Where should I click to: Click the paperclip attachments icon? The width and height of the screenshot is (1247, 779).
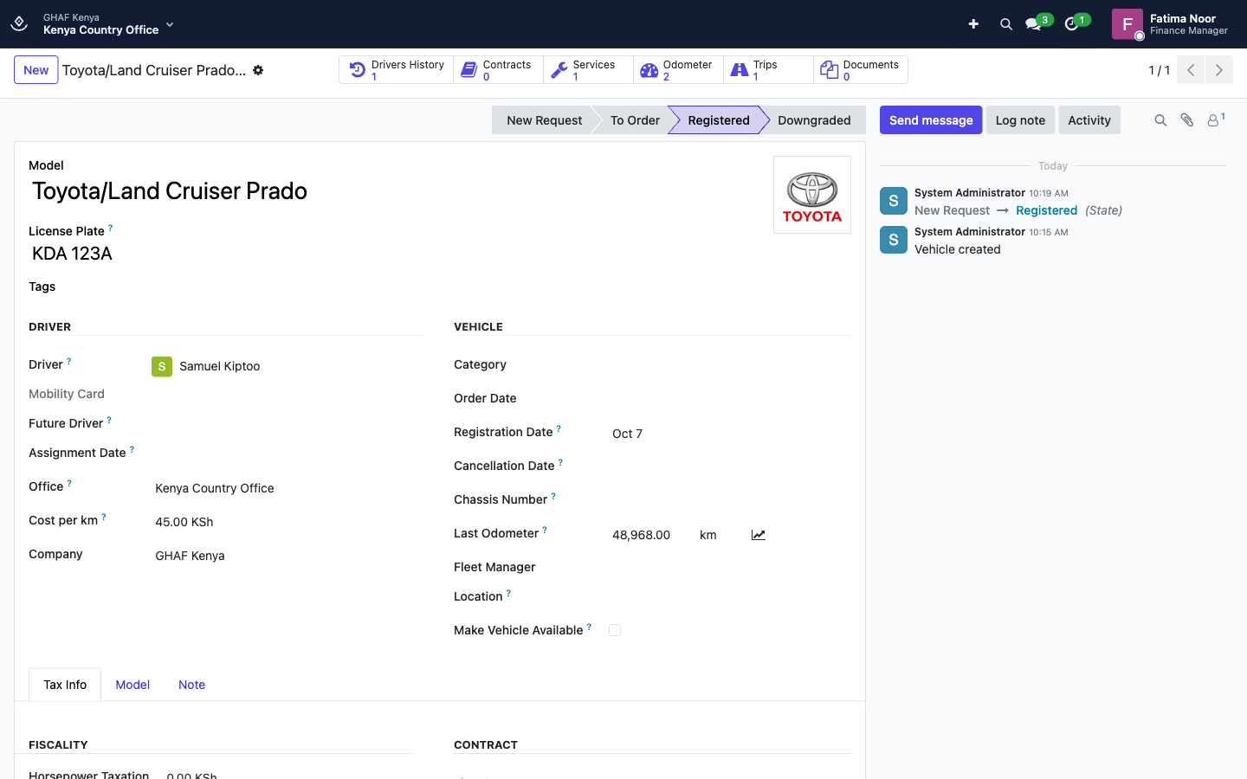tap(1187, 120)
